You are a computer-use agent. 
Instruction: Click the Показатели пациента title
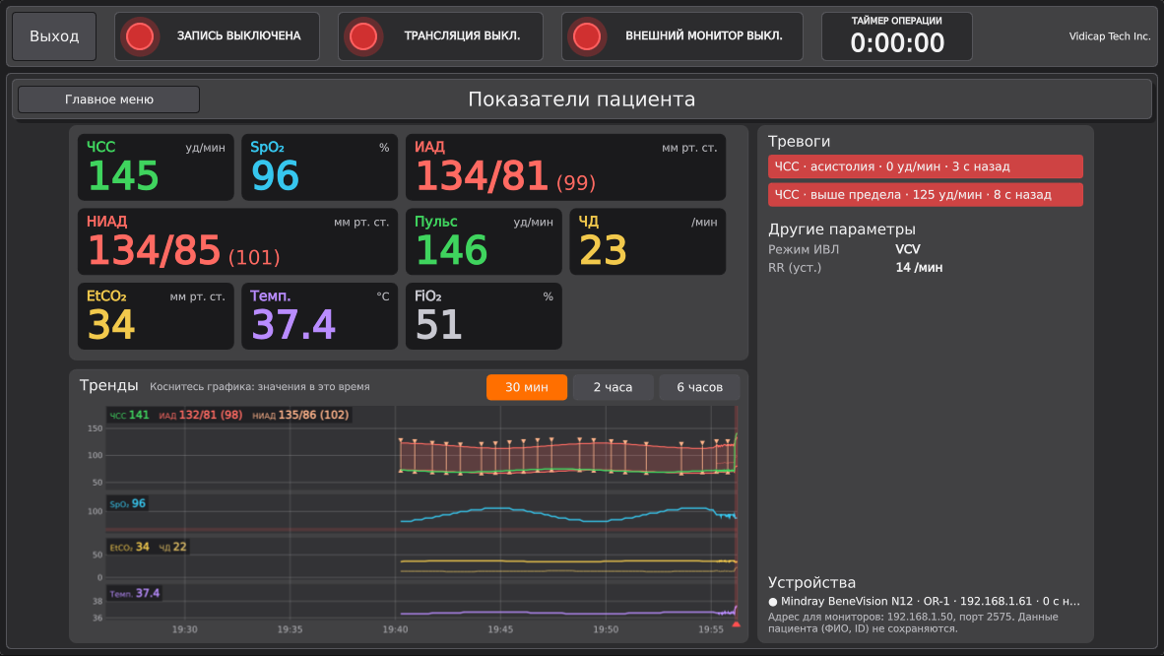581,99
